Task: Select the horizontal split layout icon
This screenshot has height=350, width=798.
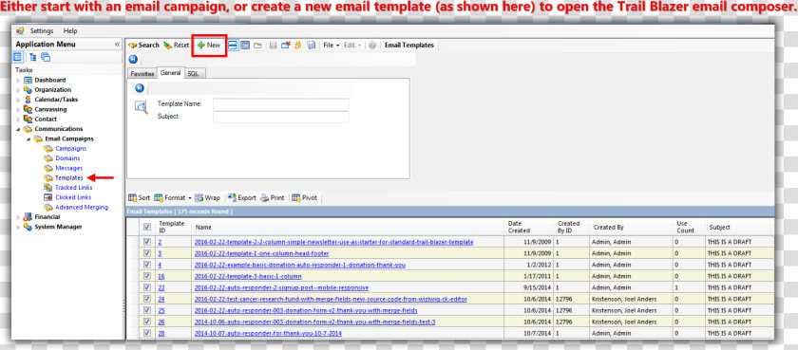Action: [233, 46]
